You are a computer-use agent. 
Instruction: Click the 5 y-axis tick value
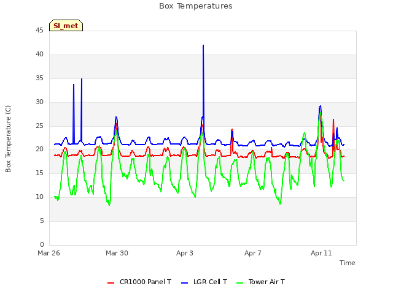click(x=42, y=221)
